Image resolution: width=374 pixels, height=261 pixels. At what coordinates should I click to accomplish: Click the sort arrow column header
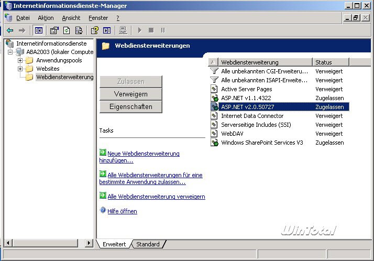pos(213,62)
